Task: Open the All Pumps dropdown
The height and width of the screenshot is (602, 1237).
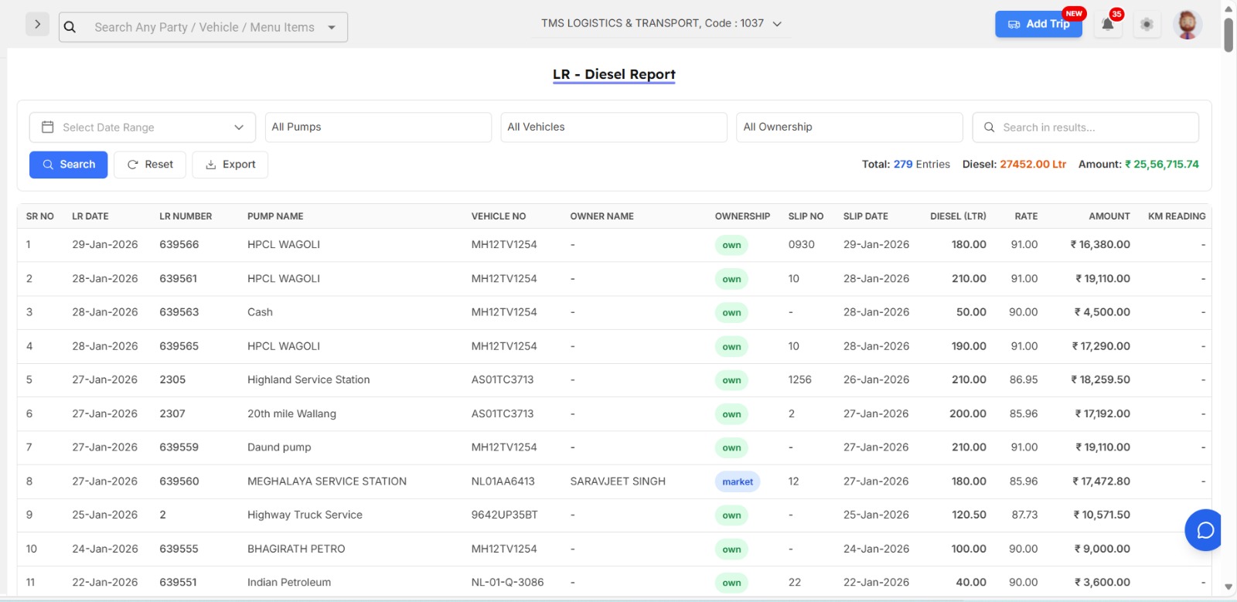Action: coord(378,128)
